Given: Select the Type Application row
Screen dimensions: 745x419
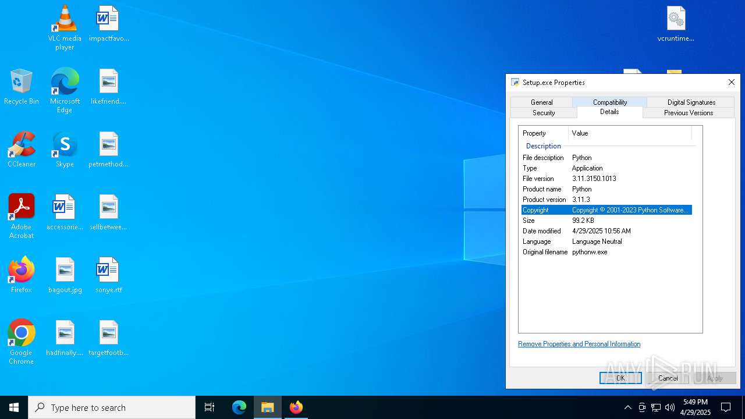Looking at the screenshot, I should (606, 168).
